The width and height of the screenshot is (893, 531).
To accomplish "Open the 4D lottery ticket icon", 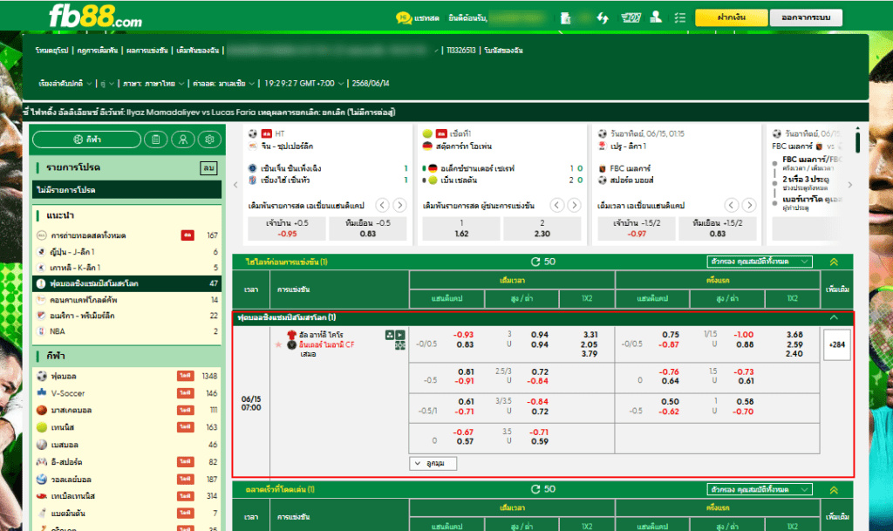I will pyautogui.click(x=631, y=18).
